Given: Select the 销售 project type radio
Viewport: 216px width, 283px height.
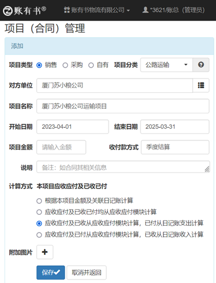Looking at the screenshot, I should coord(39,65).
